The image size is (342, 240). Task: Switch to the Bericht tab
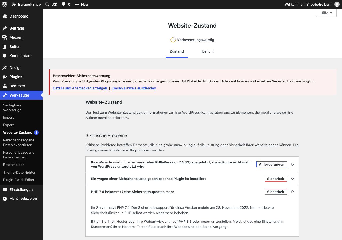coord(208,51)
